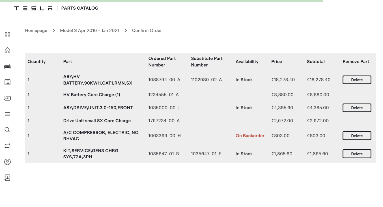This screenshot has width=383, height=207.
Task: Click the Tesla logo
Action: click(33, 8)
